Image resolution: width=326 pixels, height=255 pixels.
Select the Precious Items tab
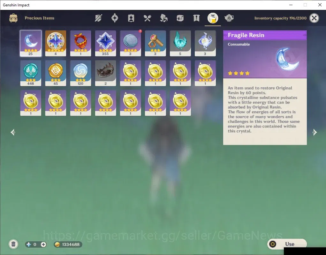click(x=213, y=18)
